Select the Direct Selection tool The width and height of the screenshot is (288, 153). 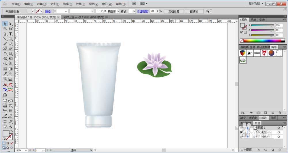(10, 24)
